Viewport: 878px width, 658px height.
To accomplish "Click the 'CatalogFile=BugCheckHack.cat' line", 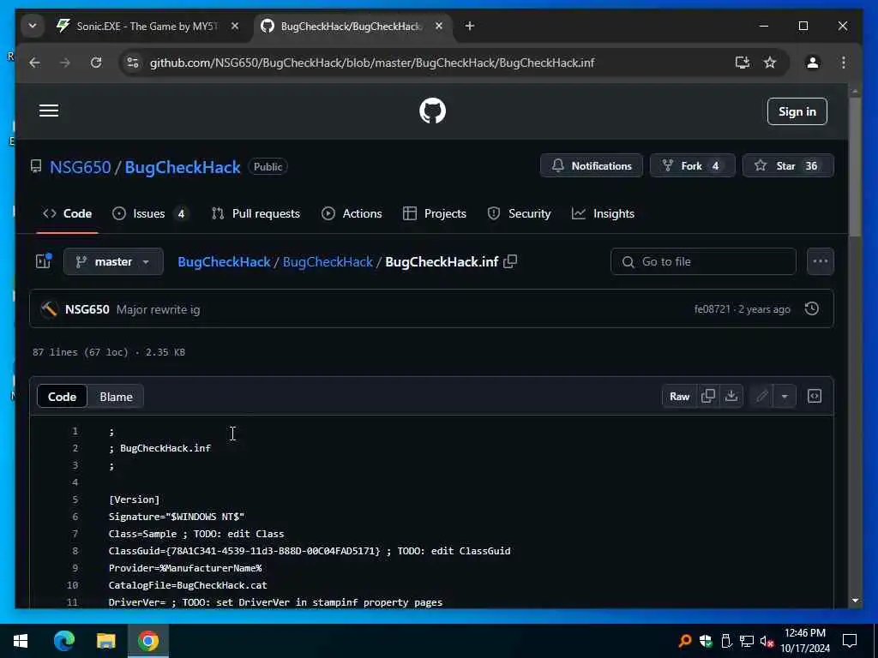I will [188, 585].
